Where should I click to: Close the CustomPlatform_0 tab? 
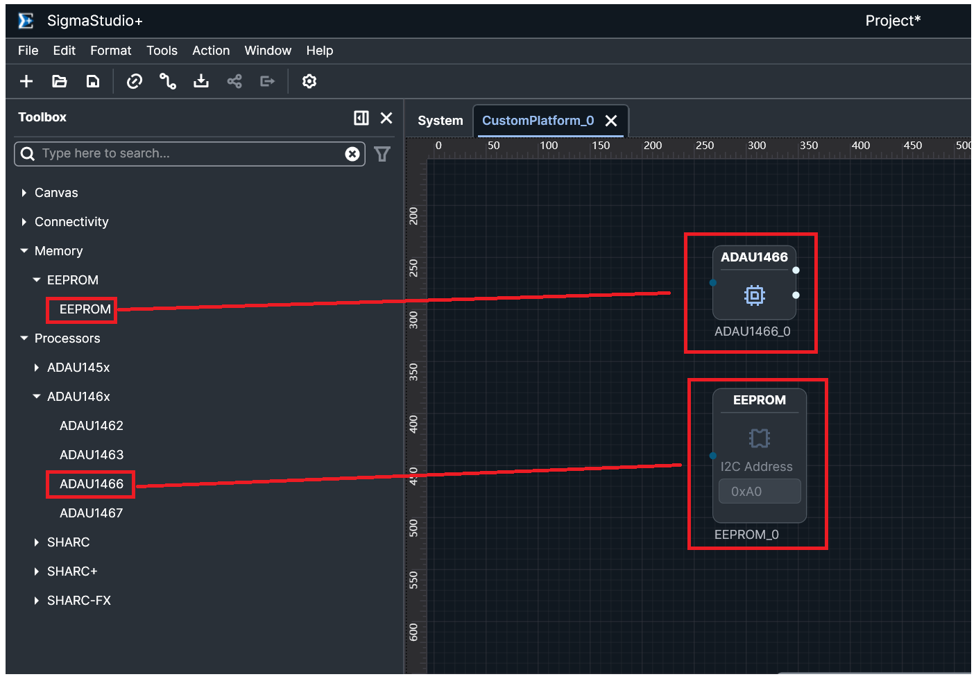pos(611,121)
